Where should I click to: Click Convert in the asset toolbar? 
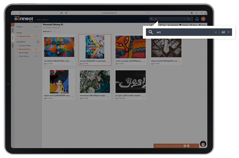tap(184, 25)
